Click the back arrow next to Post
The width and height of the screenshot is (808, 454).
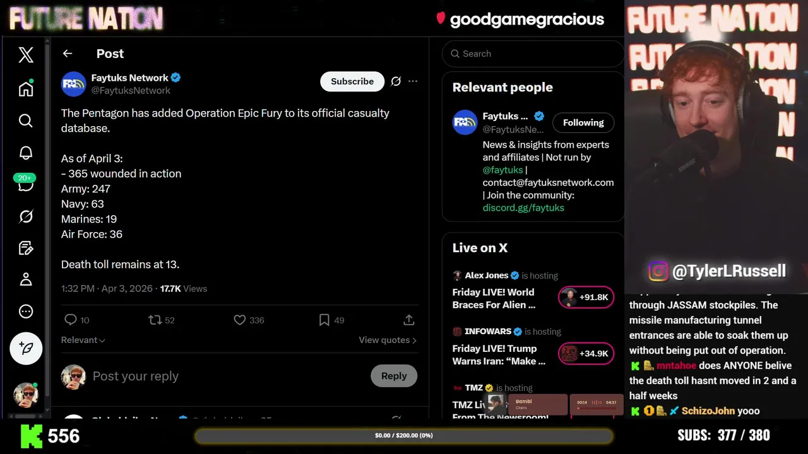point(68,54)
